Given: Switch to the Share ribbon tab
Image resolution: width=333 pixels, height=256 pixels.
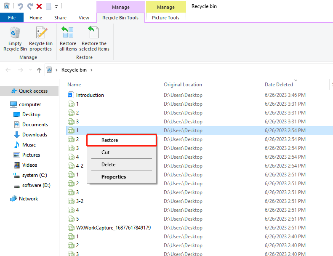Looking at the screenshot, I should click(x=60, y=18).
